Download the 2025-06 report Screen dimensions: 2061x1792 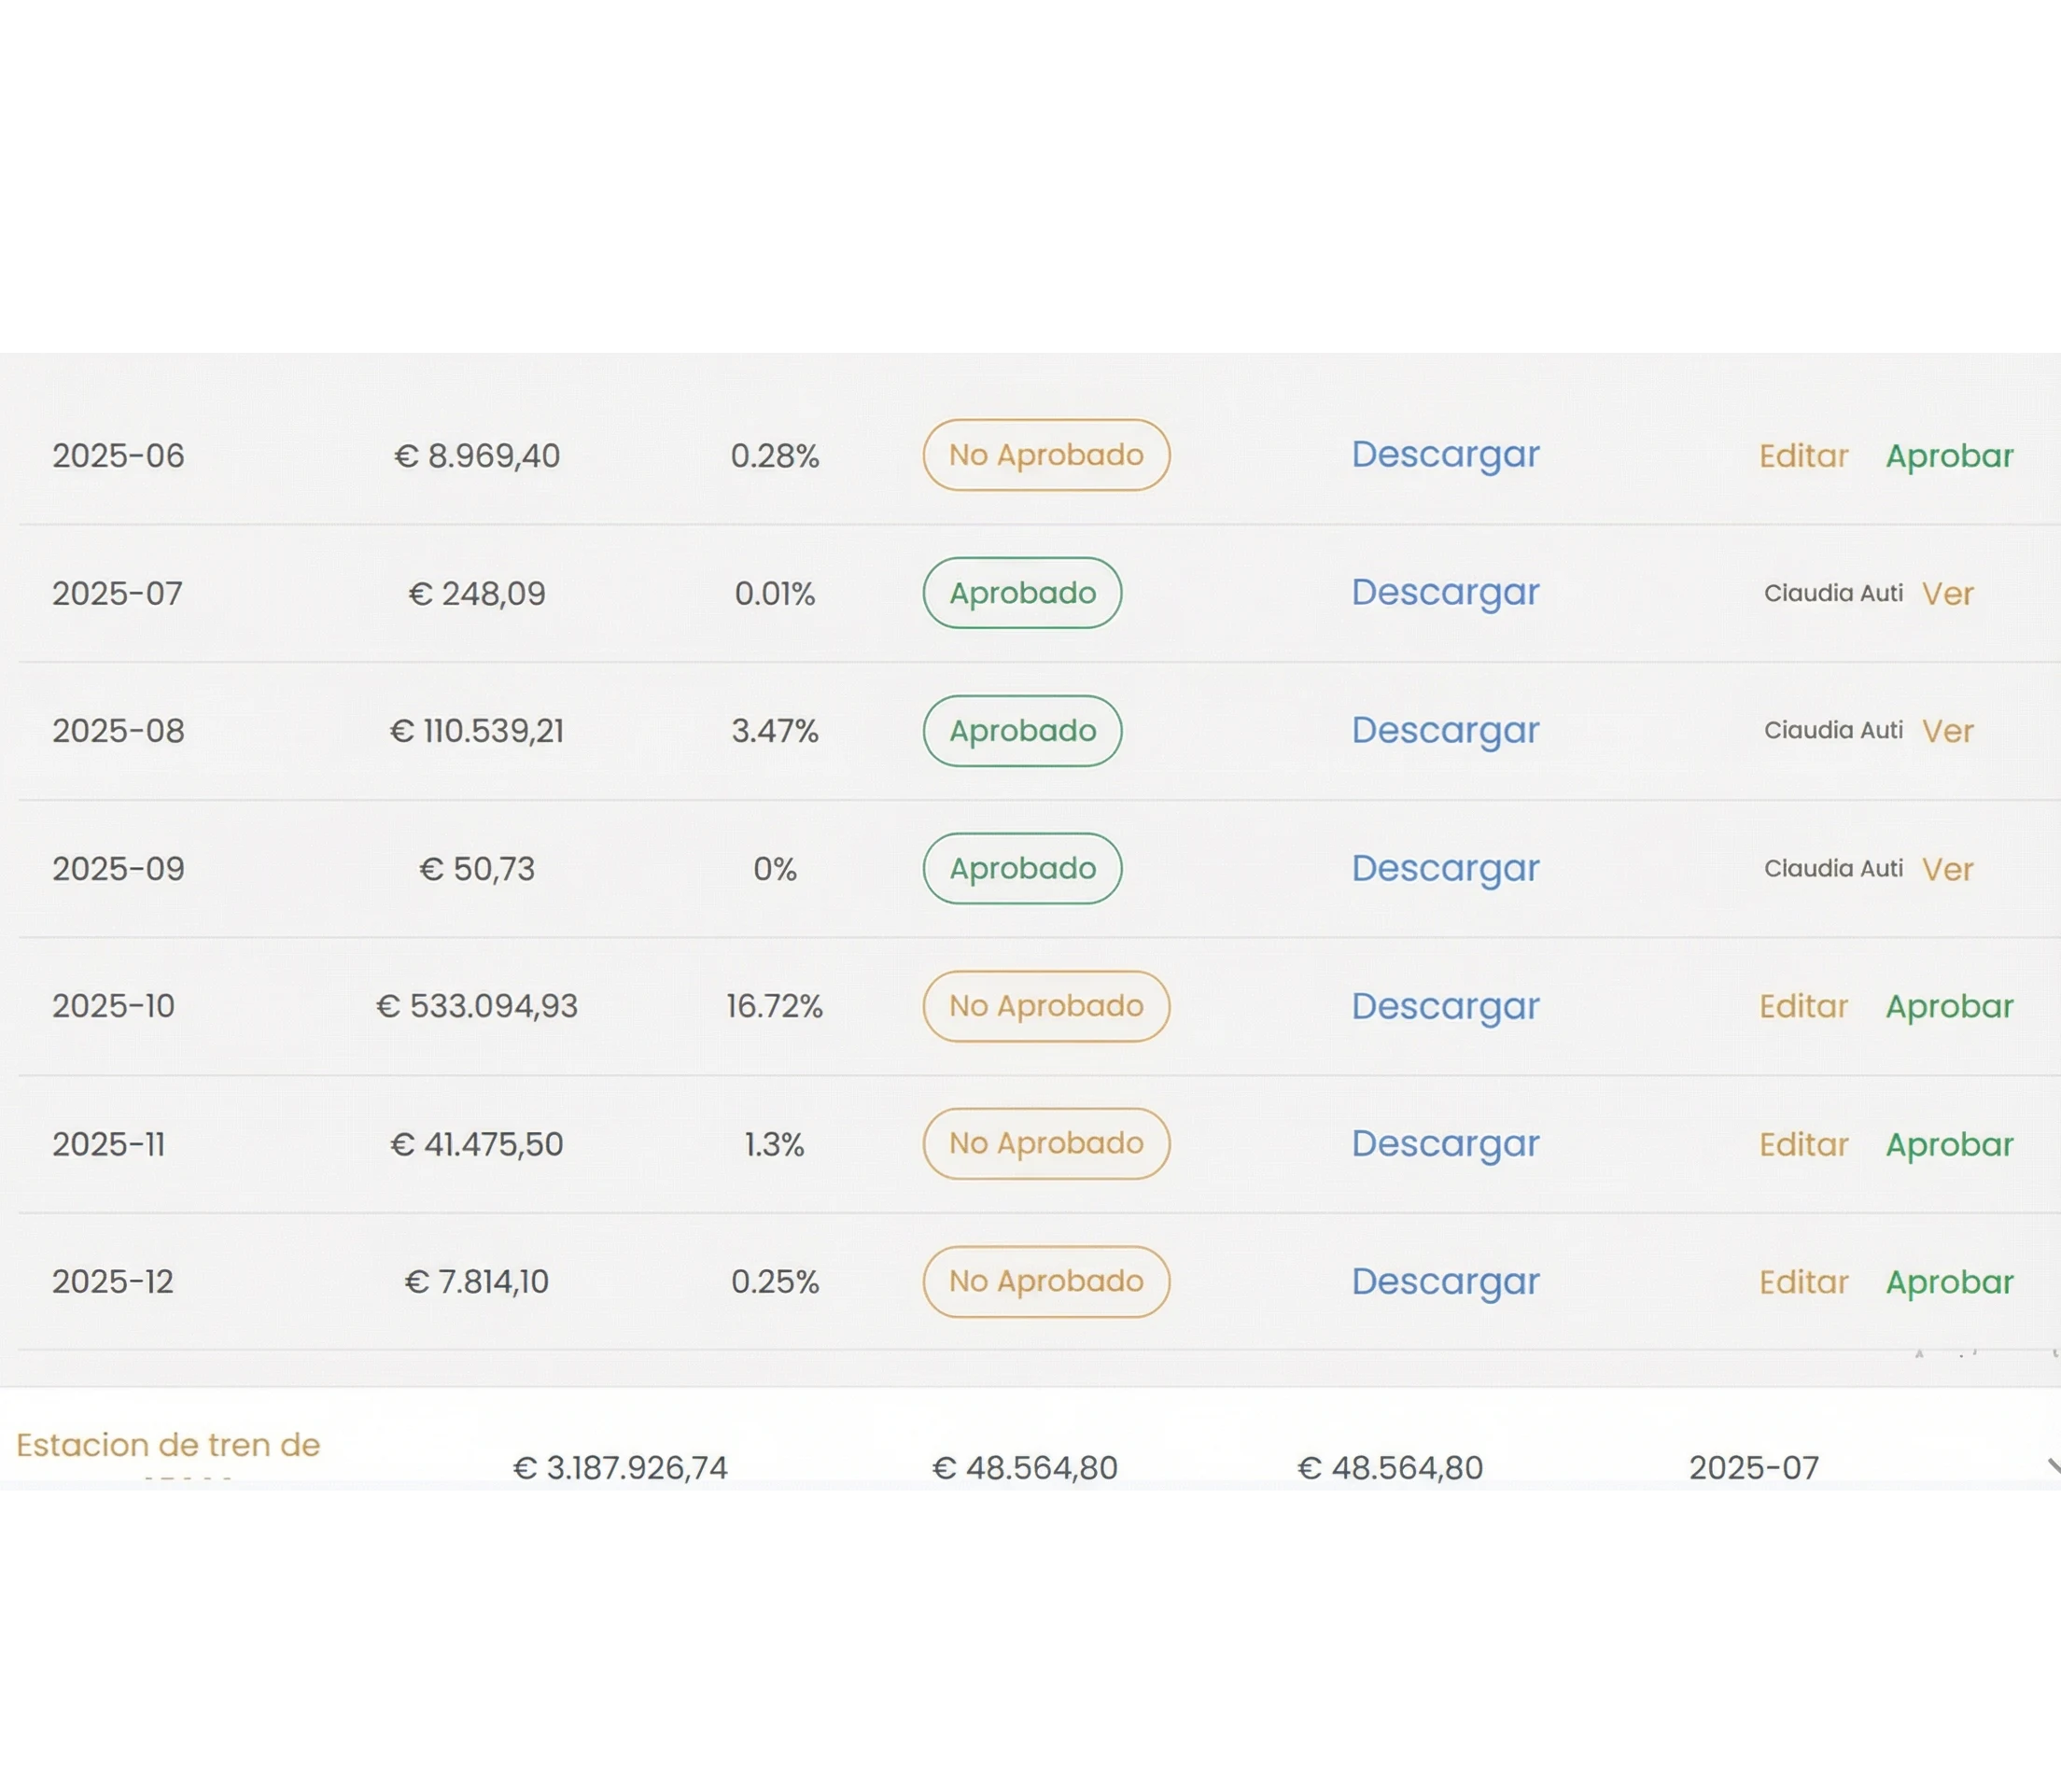tap(1445, 455)
